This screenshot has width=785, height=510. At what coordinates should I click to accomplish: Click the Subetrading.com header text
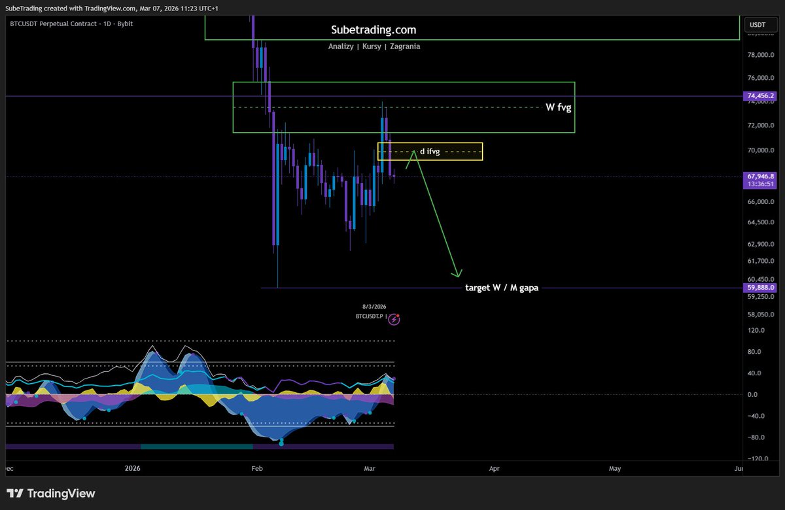tap(374, 29)
